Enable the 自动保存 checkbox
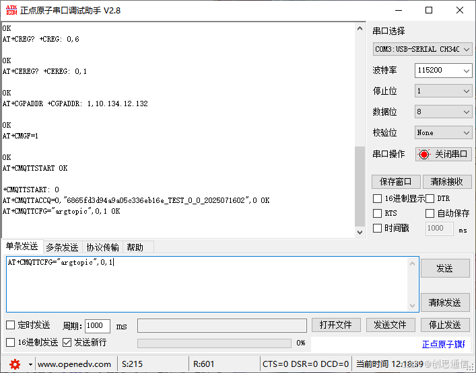Screen dimensions: 476x373 click(x=430, y=213)
